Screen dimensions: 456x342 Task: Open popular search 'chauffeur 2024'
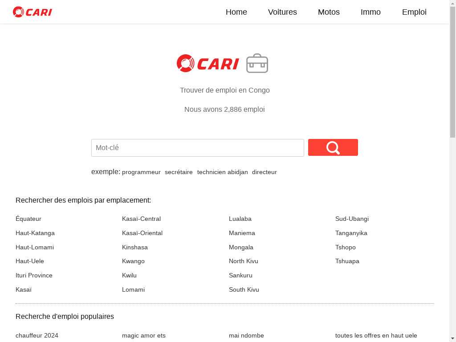(x=37, y=336)
